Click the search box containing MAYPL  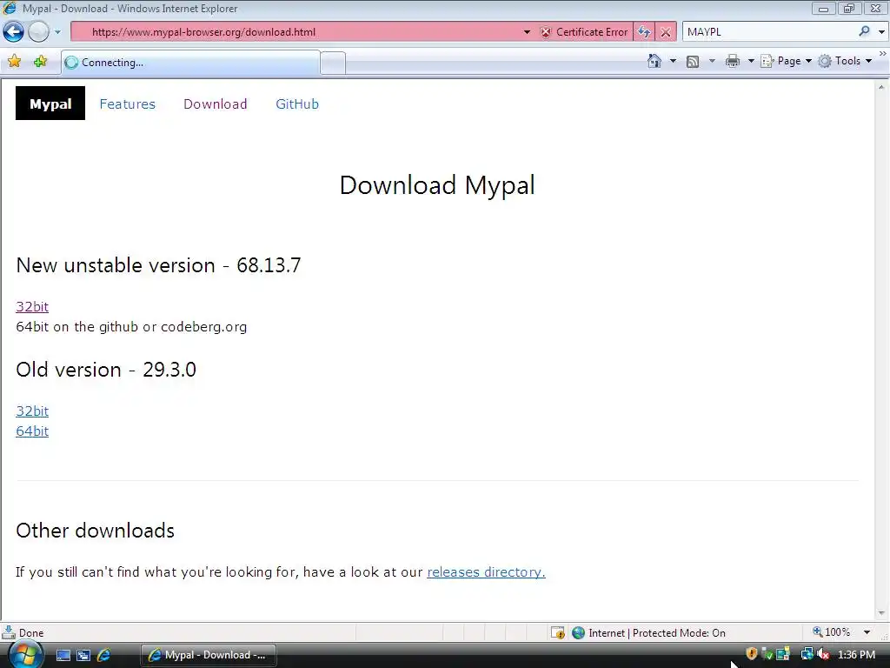769,32
